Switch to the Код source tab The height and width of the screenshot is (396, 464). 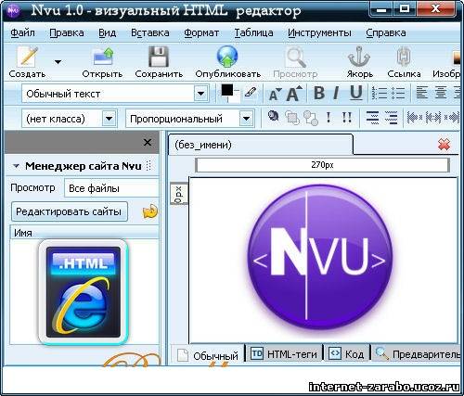click(x=347, y=353)
